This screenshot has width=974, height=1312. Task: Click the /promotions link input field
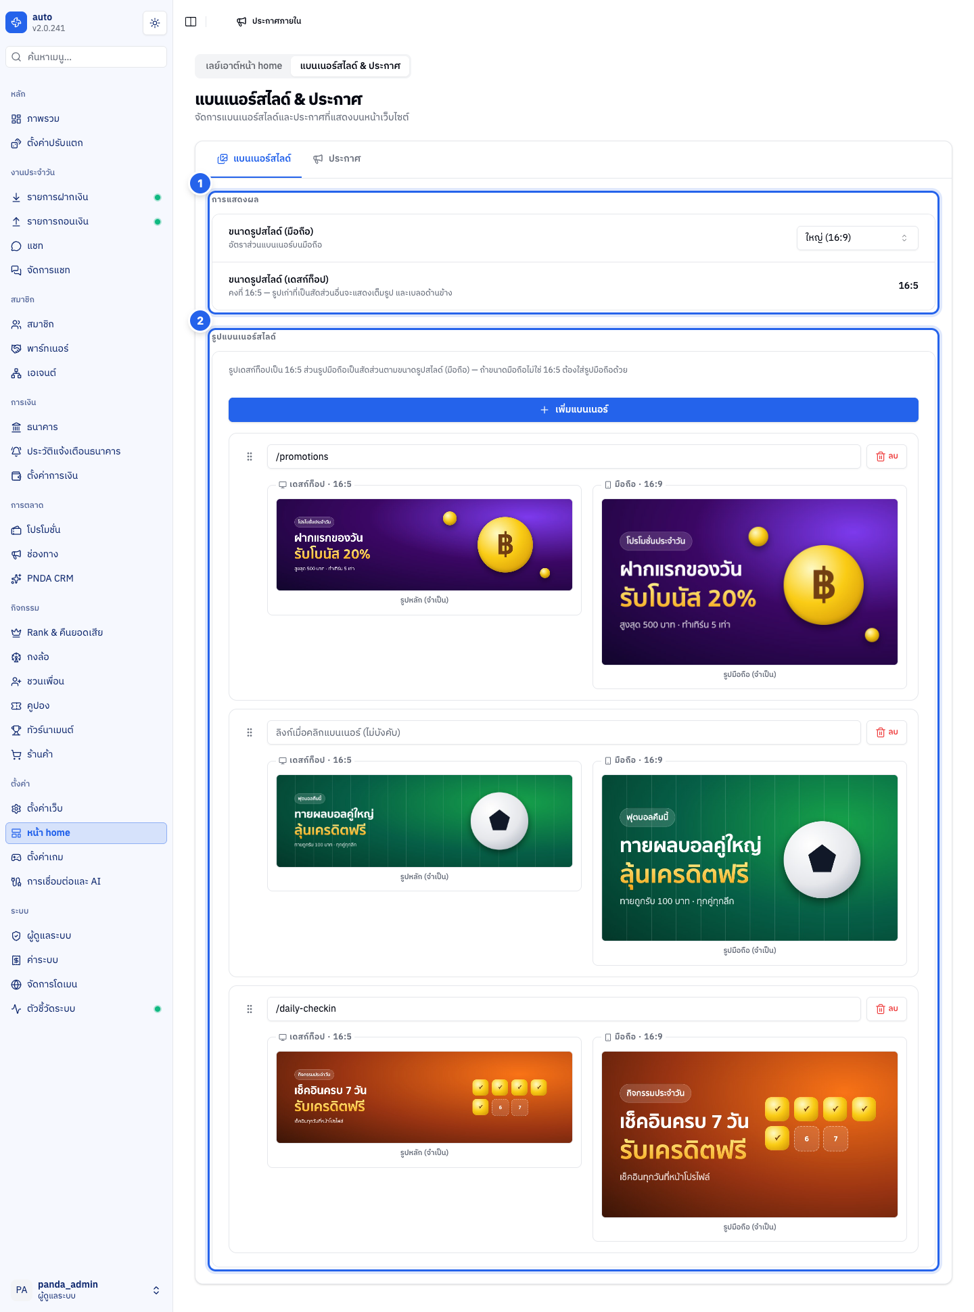point(564,456)
